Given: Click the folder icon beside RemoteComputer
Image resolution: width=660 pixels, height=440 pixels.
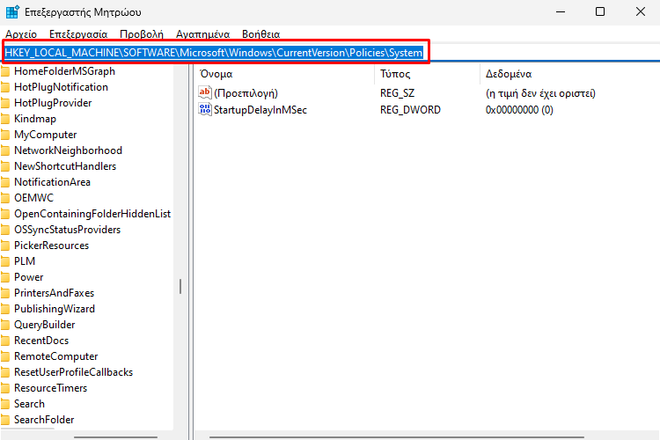Looking at the screenshot, I should [x=5, y=356].
